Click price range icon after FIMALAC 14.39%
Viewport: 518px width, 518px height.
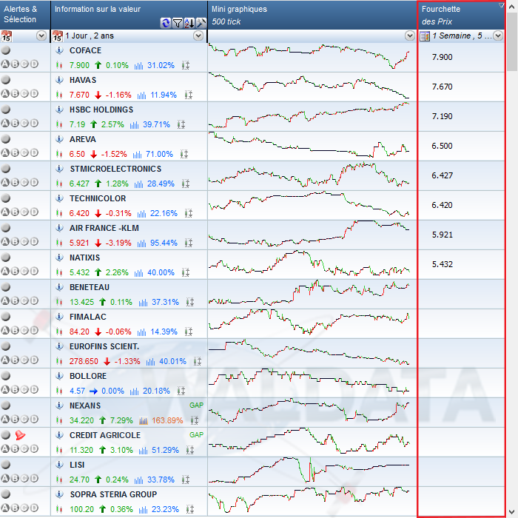pyautogui.click(x=189, y=332)
